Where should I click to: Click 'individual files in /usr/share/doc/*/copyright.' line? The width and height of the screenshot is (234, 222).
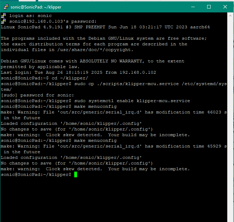point(67,50)
